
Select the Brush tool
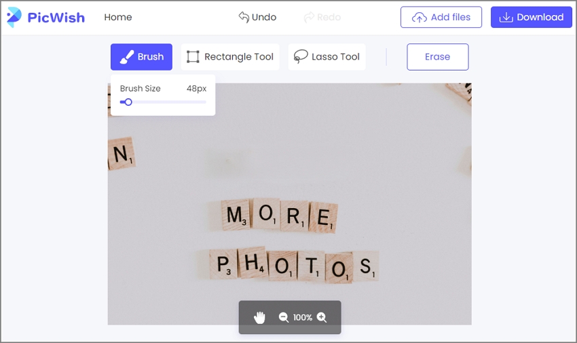[x=141, y=57]
